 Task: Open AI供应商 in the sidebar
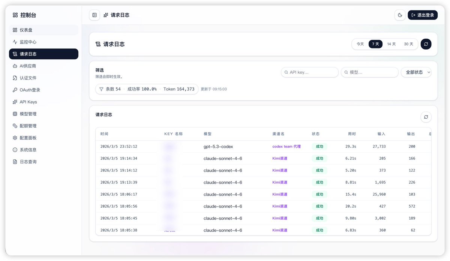43,66
